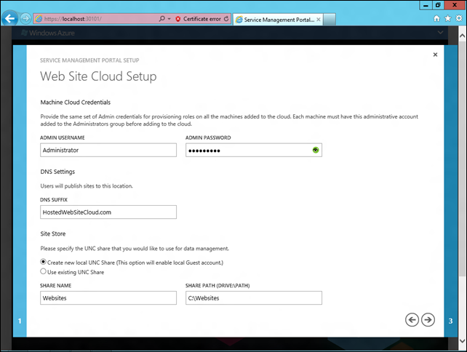Go to the previous setup step arrow

pos(412,319)
